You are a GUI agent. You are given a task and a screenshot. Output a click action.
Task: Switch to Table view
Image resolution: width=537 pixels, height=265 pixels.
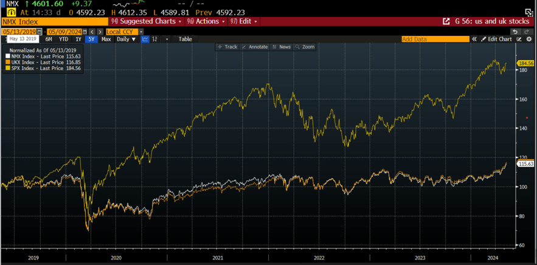(x=185, y=39)
